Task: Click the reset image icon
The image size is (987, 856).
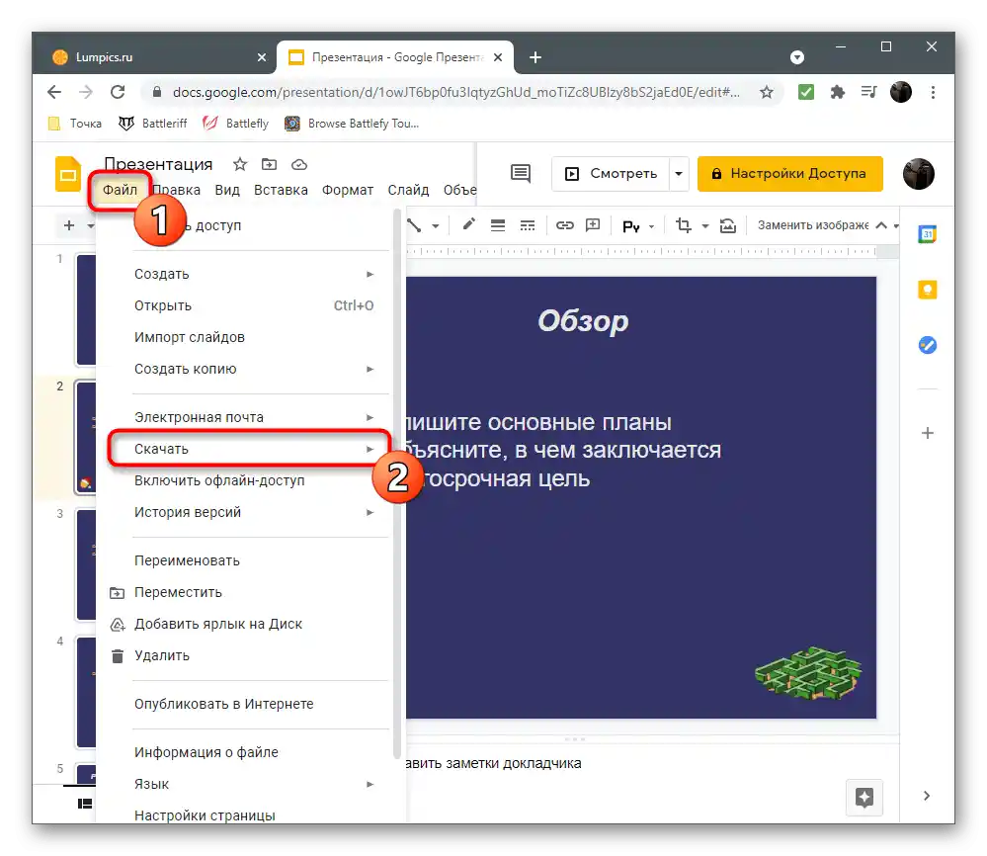Action: [728, 224]
